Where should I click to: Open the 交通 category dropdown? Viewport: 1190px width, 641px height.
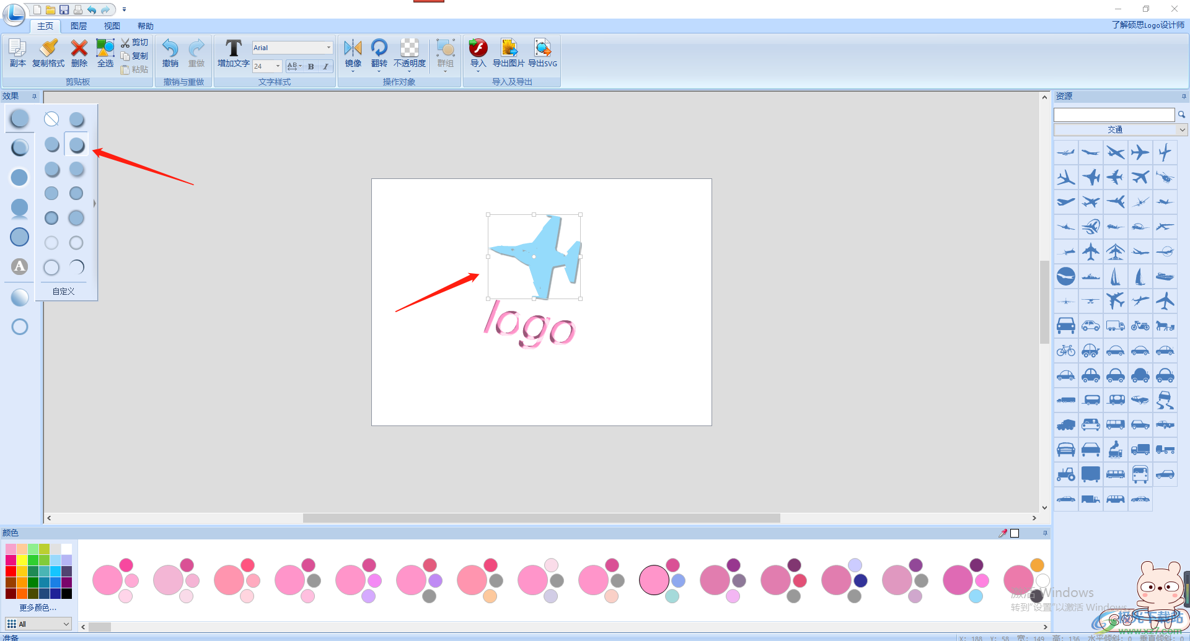coord(1121,129)
